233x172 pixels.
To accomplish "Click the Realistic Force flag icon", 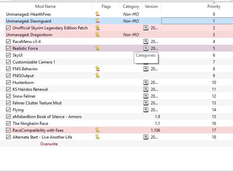I will tap(97, 48).
